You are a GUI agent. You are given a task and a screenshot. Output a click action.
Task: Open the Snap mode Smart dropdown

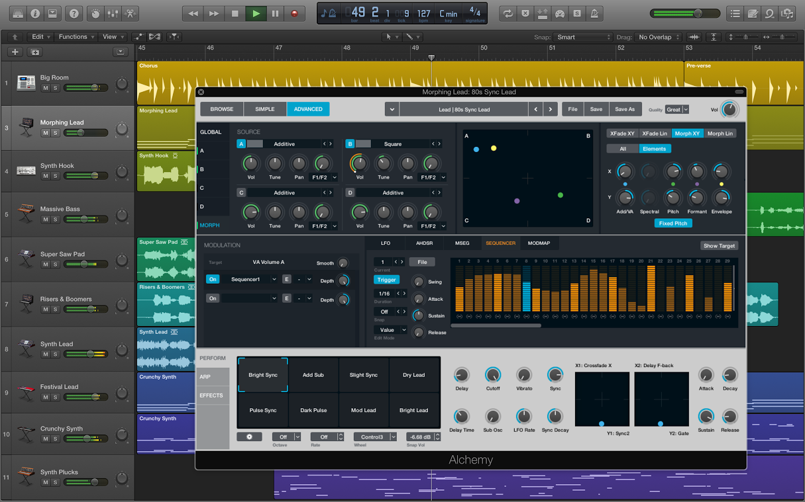582,37
